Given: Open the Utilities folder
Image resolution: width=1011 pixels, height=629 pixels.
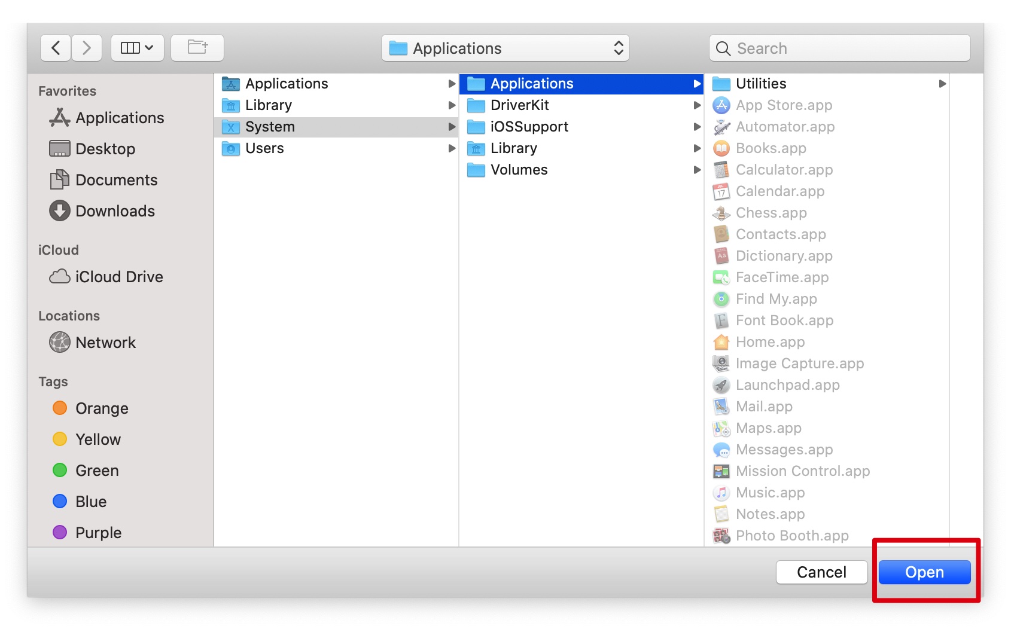Looking at the screenshot, I should tap(827, 84).
